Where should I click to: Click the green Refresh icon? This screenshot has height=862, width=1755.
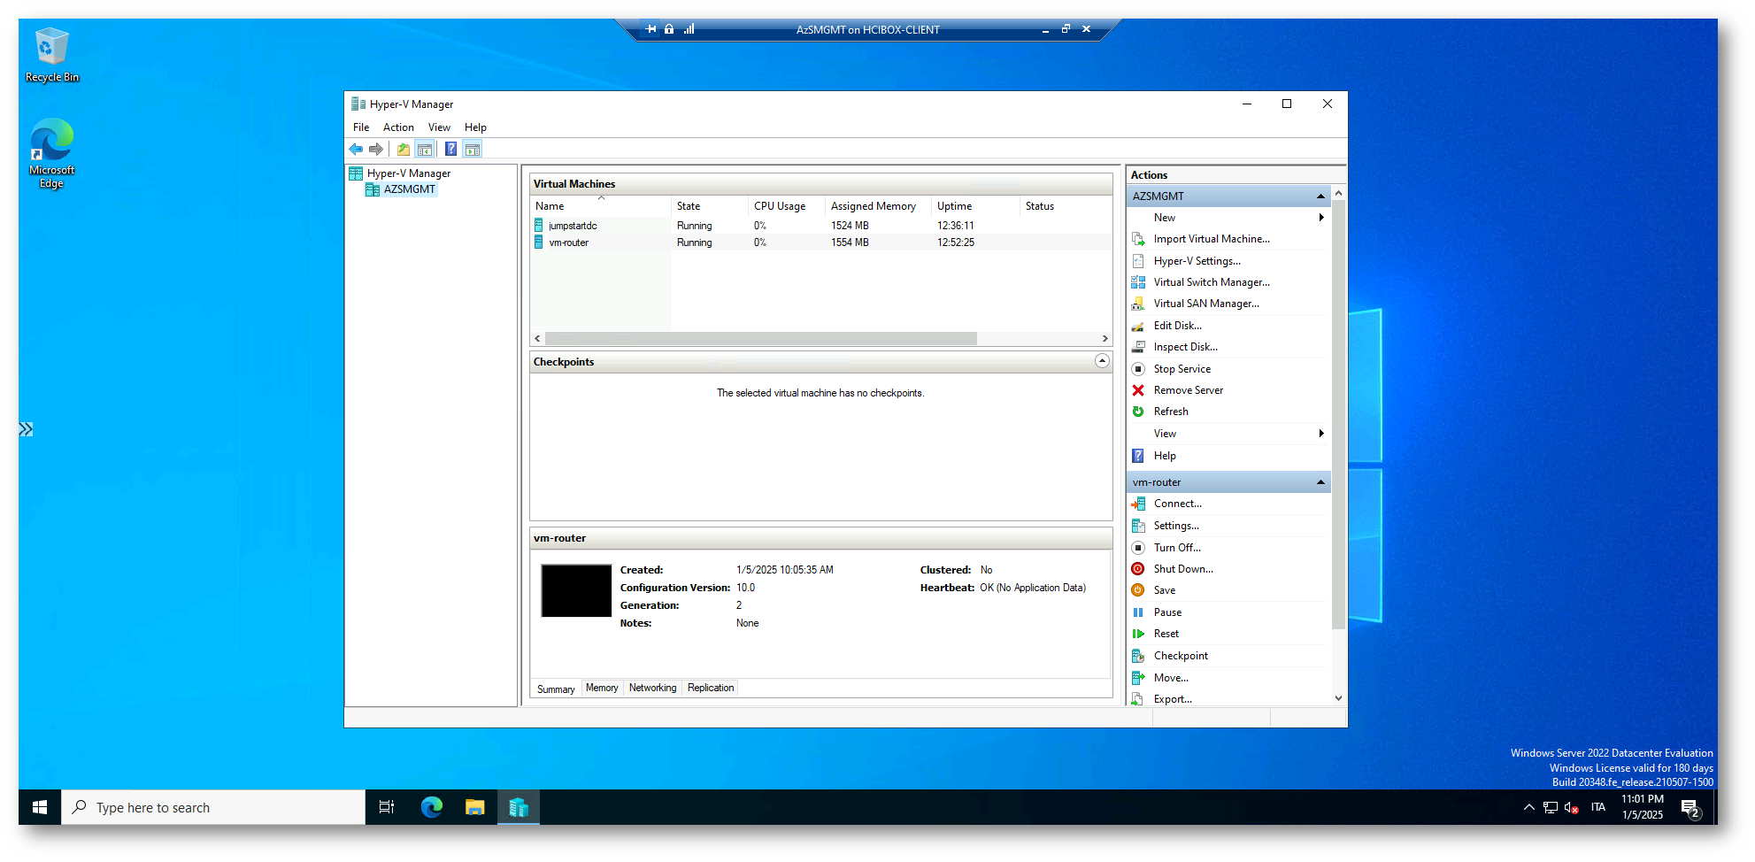point(1138,412)
